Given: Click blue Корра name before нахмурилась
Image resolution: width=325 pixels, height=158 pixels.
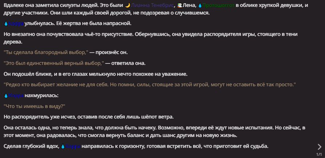Looking at the screenshot, I should click(16, 96).
